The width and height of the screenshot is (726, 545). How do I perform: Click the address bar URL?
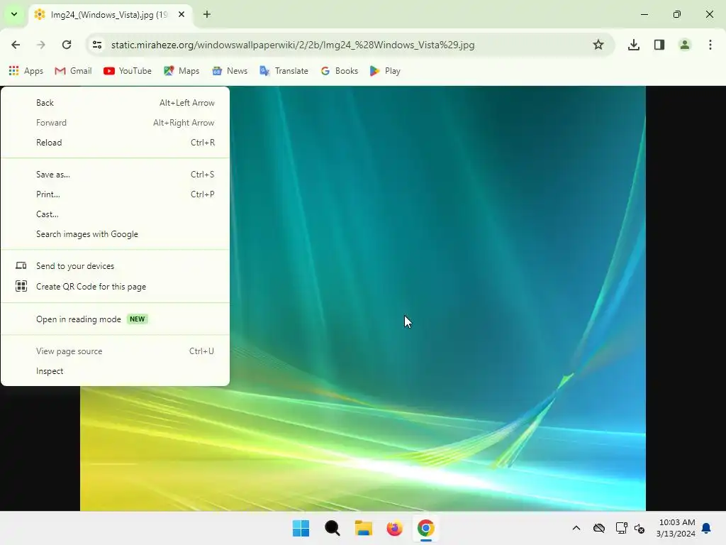point(293,45)
